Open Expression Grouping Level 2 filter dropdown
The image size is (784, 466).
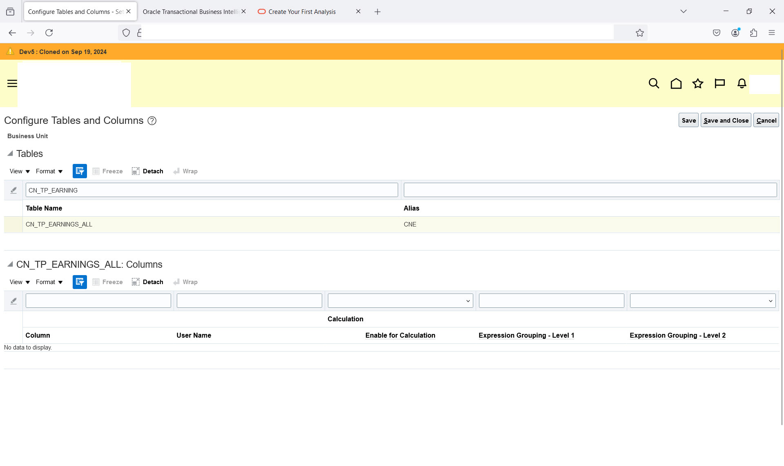(x=702, y=301)
